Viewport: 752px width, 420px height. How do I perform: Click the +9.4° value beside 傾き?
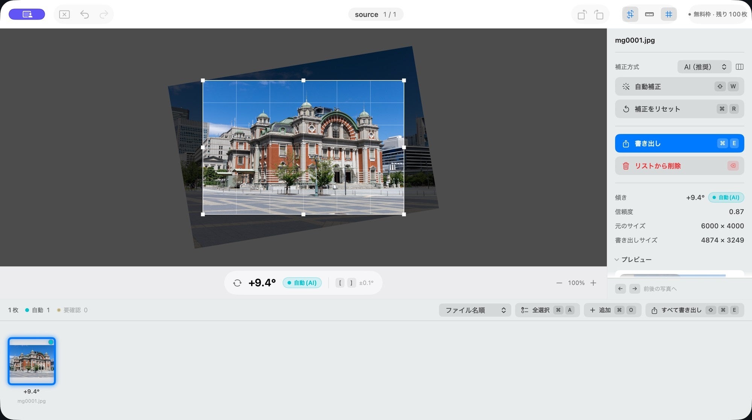695,197
